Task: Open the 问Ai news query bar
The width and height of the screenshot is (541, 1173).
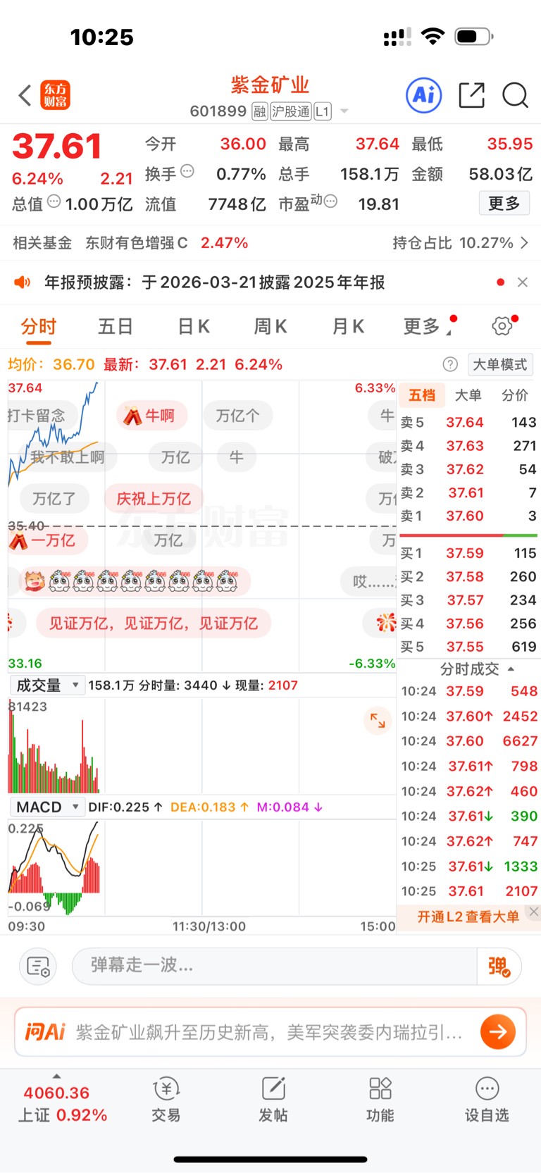Action: pyautogui.click(x=270, y=1032)
